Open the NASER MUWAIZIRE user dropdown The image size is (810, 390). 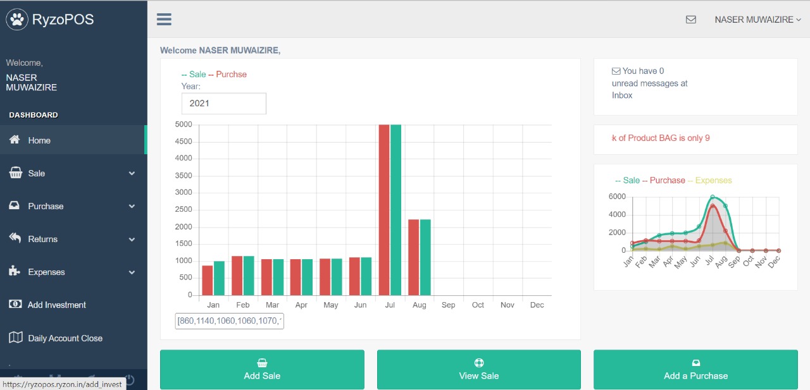[757, 20]
